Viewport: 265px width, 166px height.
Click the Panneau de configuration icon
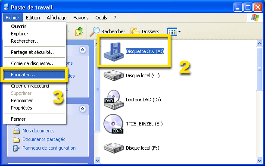[16, 148]
